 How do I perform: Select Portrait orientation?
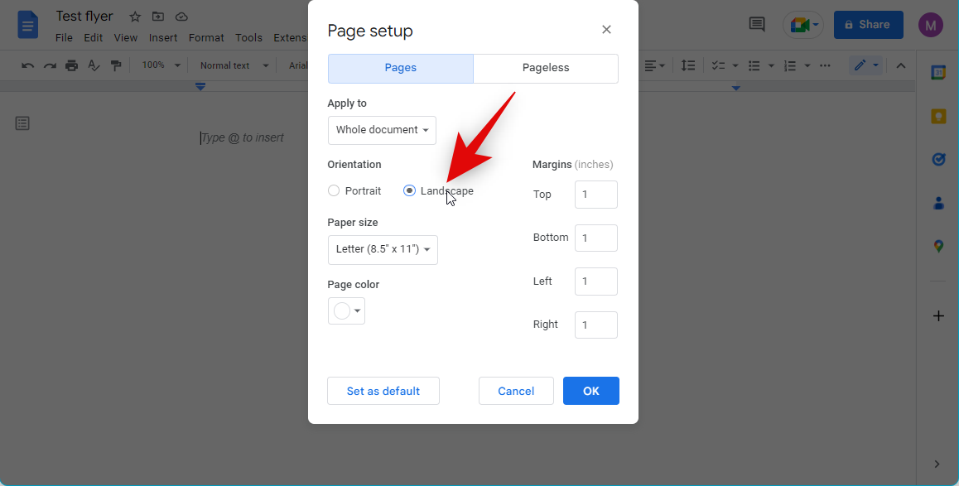pyautogui.click(x=335, y=191)
